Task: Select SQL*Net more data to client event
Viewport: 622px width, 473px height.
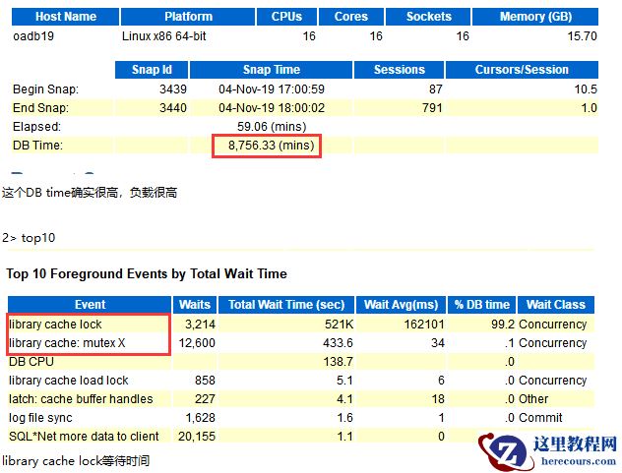Action: 84,437
